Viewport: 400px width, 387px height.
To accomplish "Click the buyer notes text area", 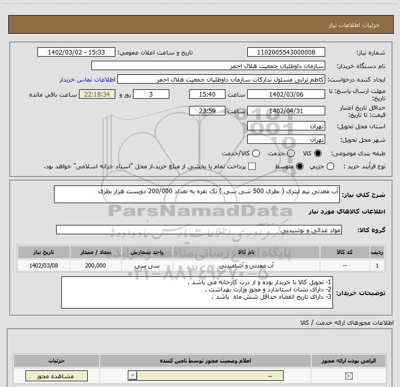I will click(x=197, y=292).
